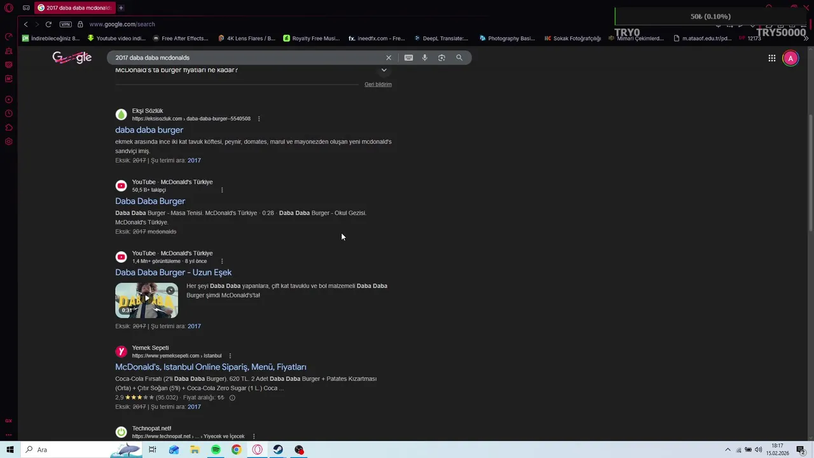This screenshot has height=458, width=814.
Task: Open Task View on the taskbar
Action: [153, 450]
